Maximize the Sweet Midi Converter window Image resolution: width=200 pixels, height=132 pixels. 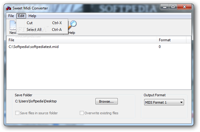(173, 7)
